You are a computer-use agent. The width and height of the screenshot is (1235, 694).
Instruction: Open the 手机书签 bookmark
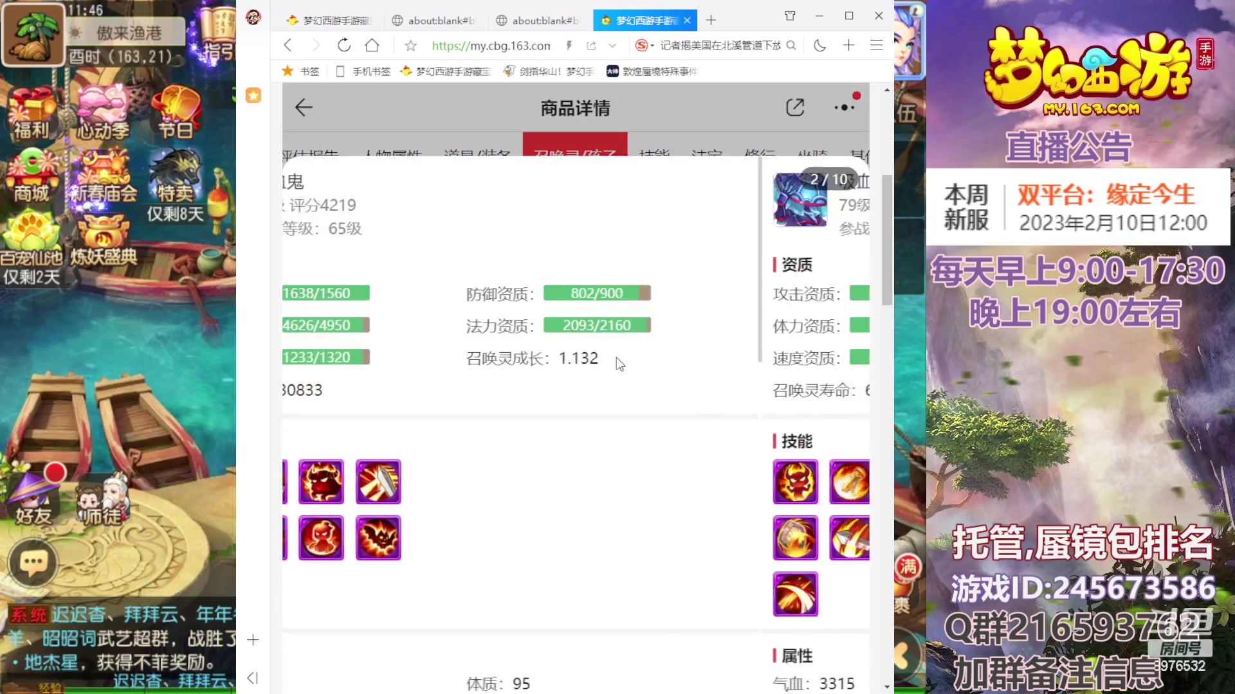(363, 71)
